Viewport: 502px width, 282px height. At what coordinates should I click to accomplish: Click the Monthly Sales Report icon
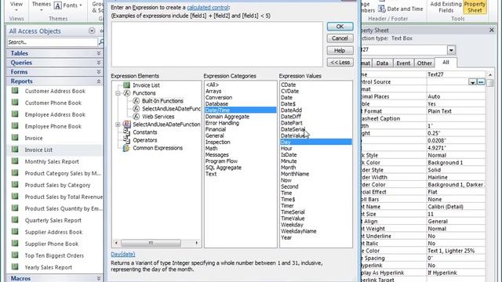pos(15,161)
